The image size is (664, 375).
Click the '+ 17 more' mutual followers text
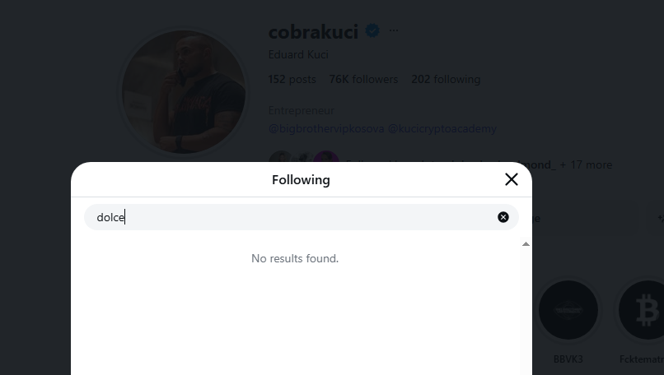coord(586,164)
